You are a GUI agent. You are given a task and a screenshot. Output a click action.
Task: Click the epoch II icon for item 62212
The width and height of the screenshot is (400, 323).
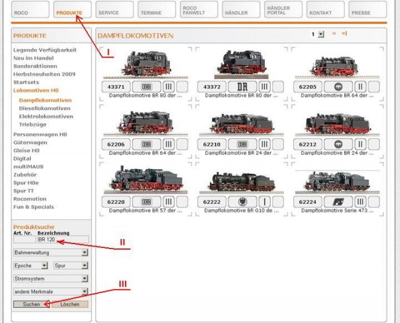point(360,145)
